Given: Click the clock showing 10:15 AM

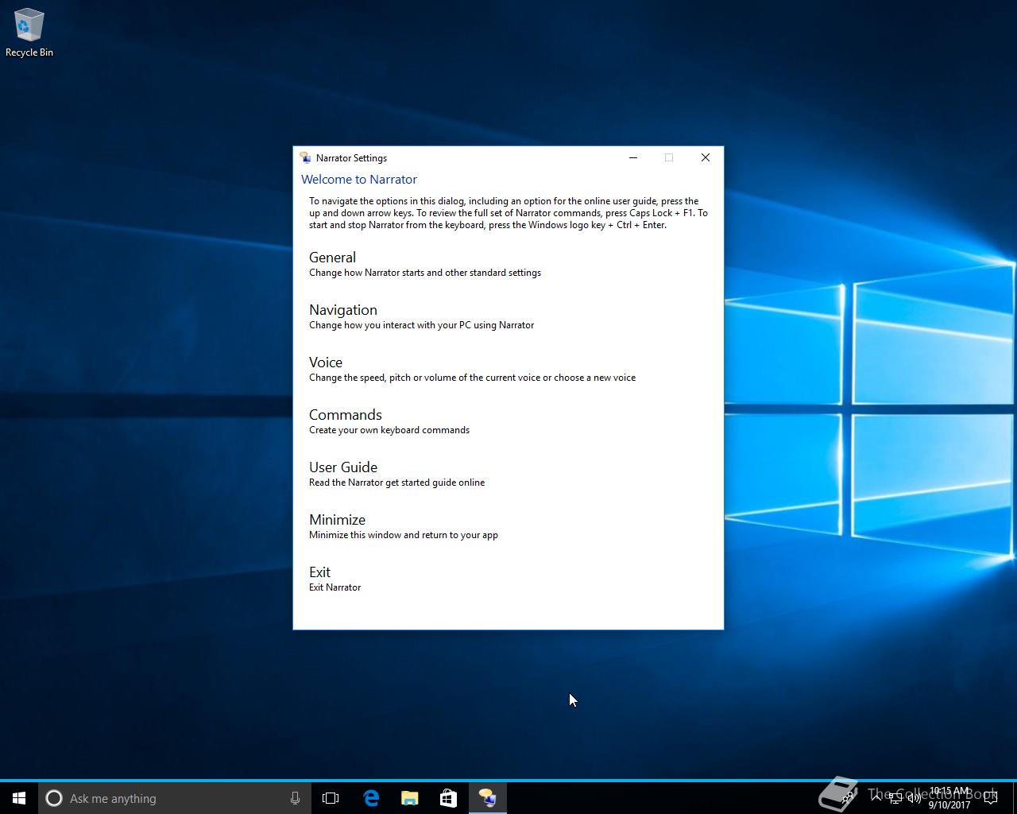Looking at the screenshot, I should click(949, 798).
